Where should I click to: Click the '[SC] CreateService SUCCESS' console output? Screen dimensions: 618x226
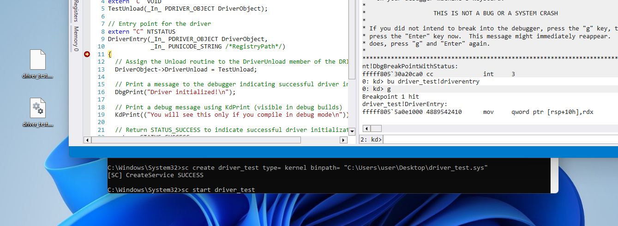point(155,175)
